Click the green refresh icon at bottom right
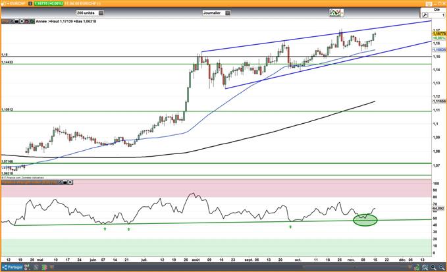This screenshot has width=447, height=272. pyautogui.click(x=417, y=267)
